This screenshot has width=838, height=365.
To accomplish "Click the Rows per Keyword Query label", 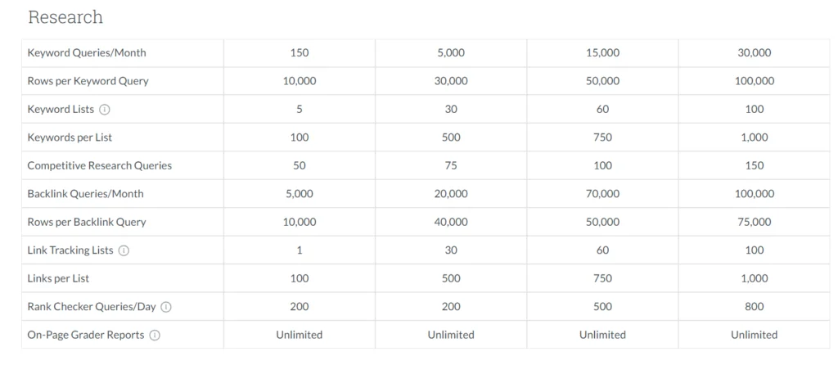I will [x=88, y=81].
